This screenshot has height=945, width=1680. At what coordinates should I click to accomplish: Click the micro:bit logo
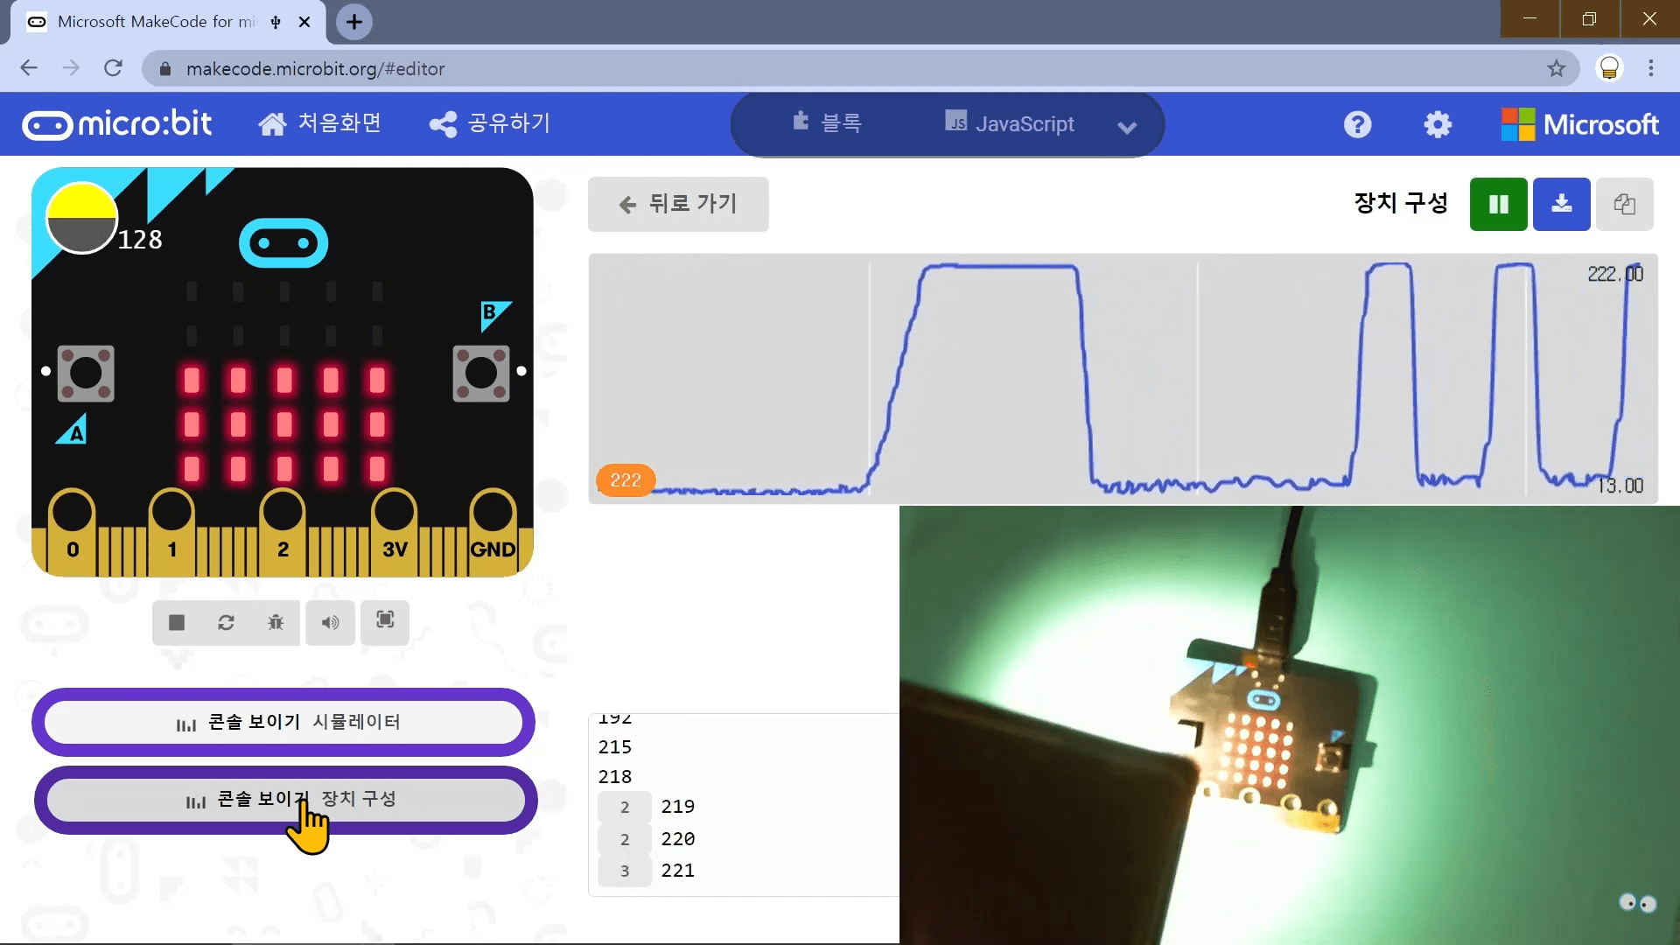tap(117, 124)
